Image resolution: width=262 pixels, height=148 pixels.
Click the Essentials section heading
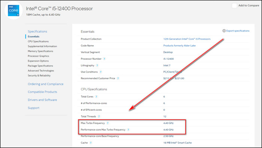click(88, 32)
